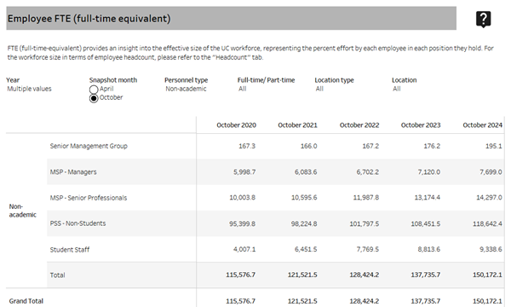Open the Personnel type Non-academic filter
Screen dimensions: 511x307
186,89
